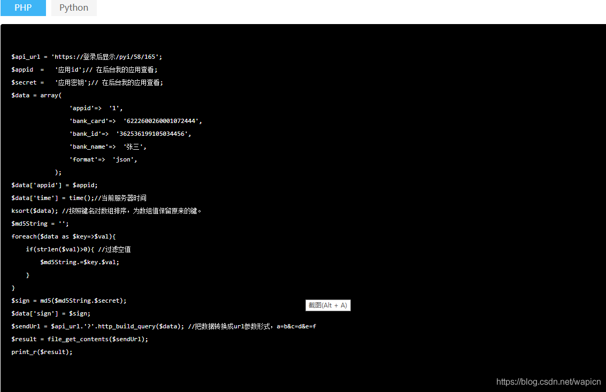Click the print_r($result) line
The height and width of the screenshot is (392, 606).
[x=42, y=352]
